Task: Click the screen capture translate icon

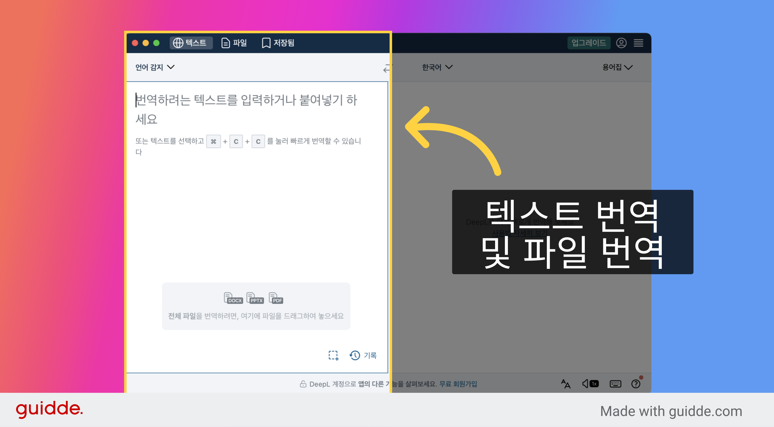Action: [x=333, y=355]
